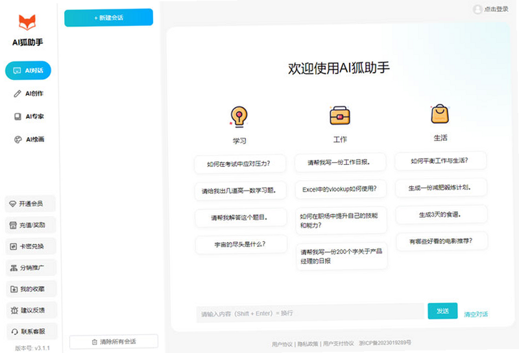Click the 浙ICP备2023019289号 registration link
Screen dimensions: 519x353
[x=385, y=343]
